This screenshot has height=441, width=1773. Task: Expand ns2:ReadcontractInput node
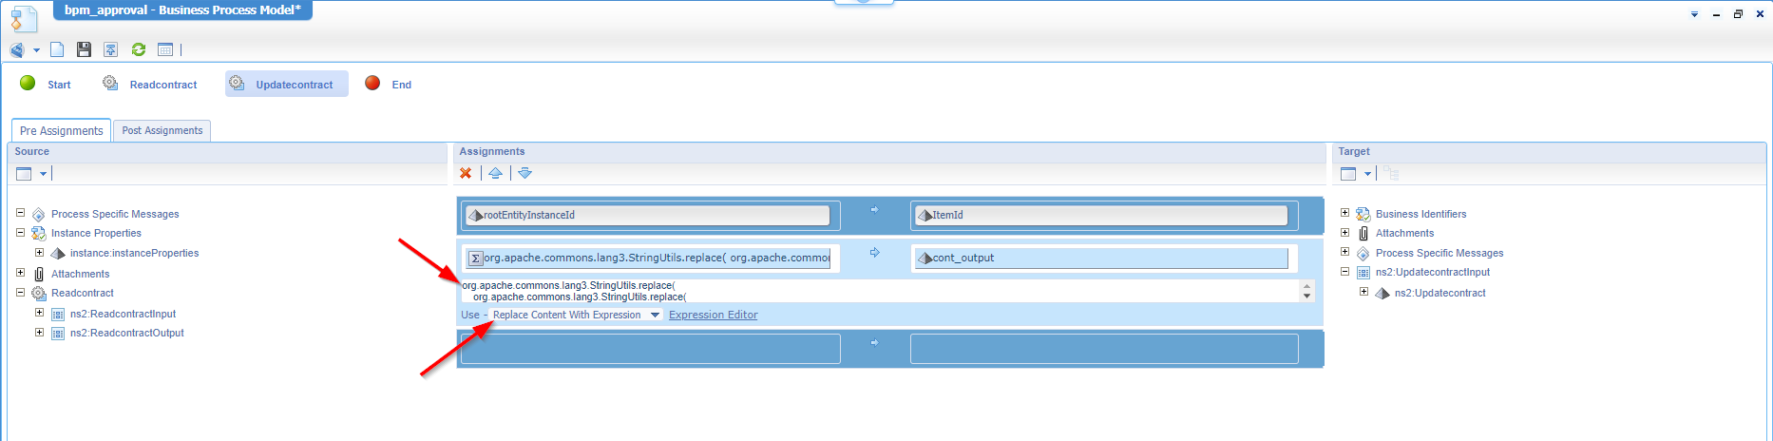(39, 312)
